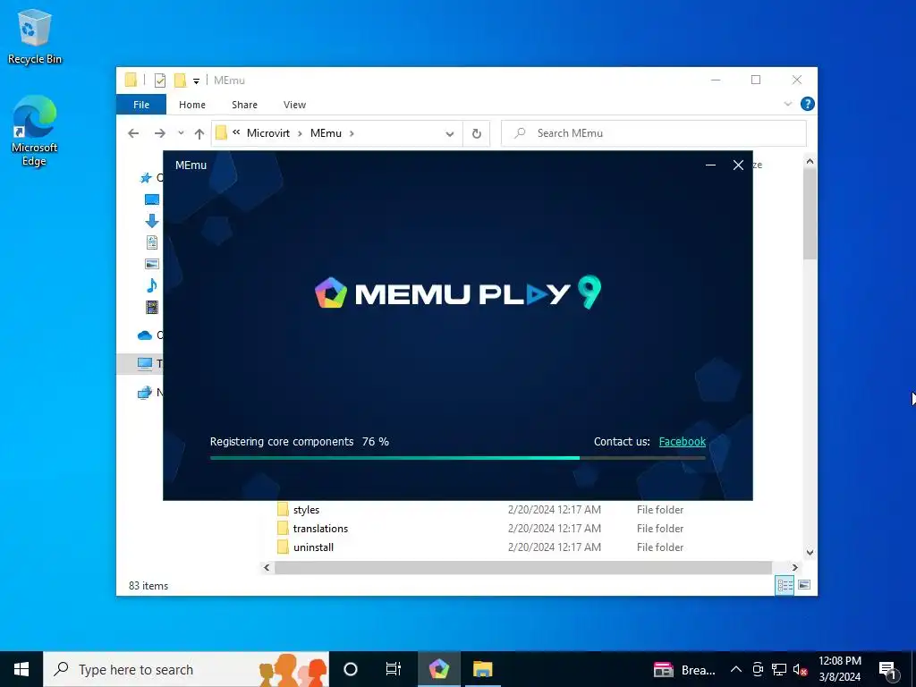This screenshot has width=916, height=687.
Task: Click the New folder quick access icon
Action: click(x=181, y=80)
